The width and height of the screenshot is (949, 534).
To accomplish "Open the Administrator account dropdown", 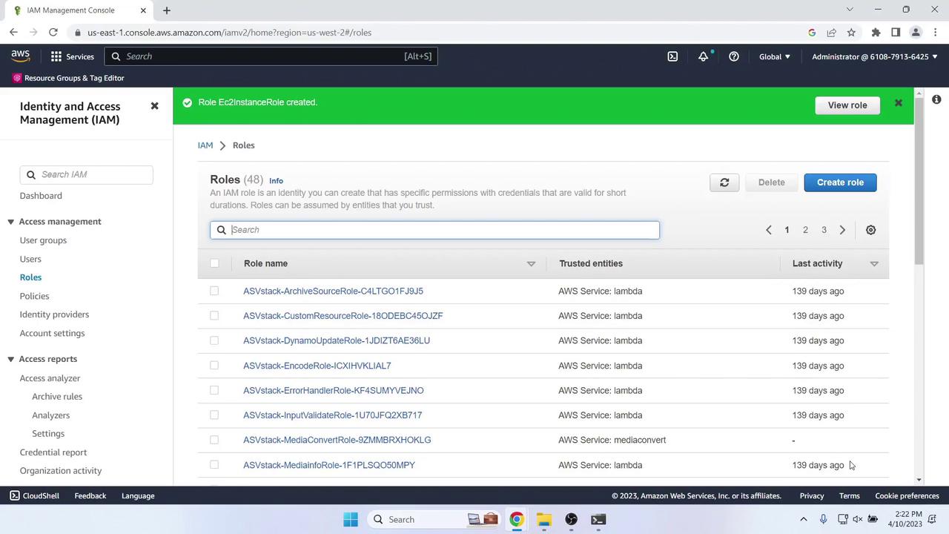I will pyautogui.click(x=875, y=56).
